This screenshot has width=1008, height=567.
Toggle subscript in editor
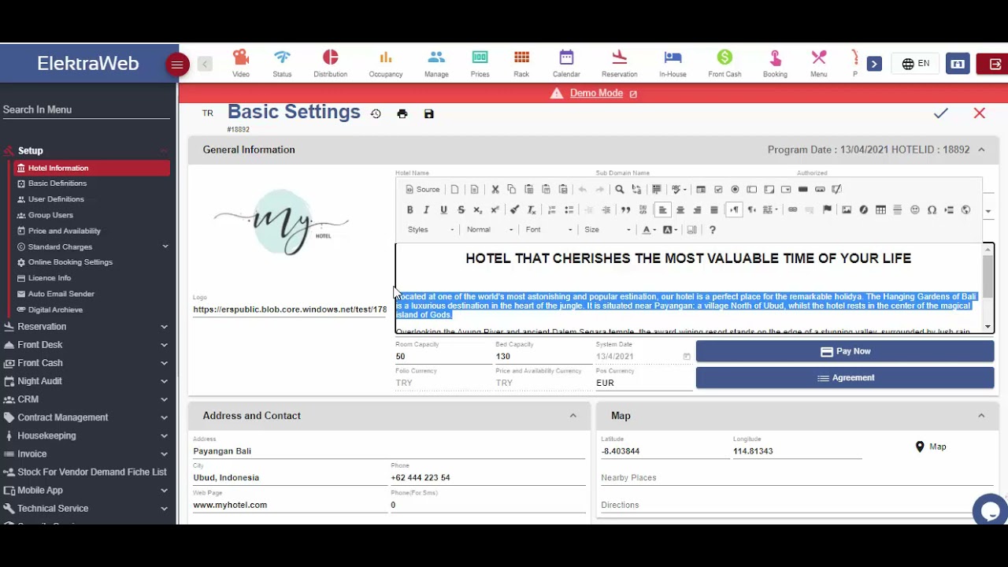point(477,209)
